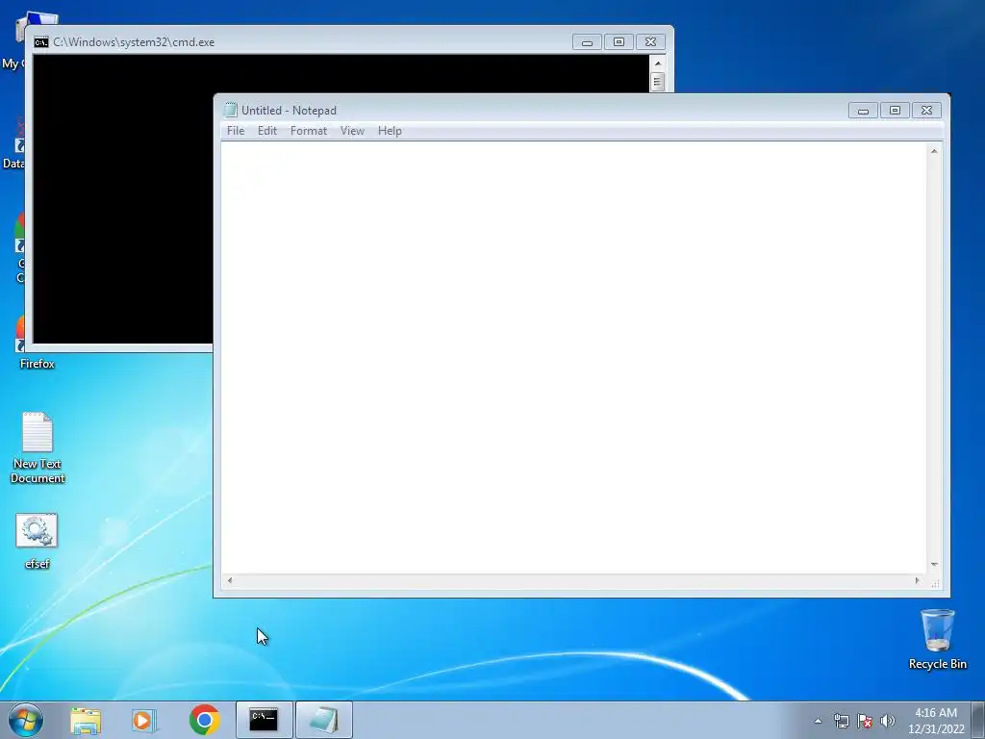Image resolution: width=985 pixels, height=739 pixels.
Task: Click Notepad horizontal scrollbar left arrow
Action: click(230, 580)
